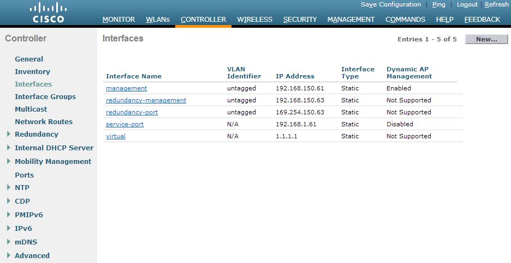Image resolution: width=511 pixels, height=263 pixels.
Task: Click the Enabled value for management
Action: (399, 88)
